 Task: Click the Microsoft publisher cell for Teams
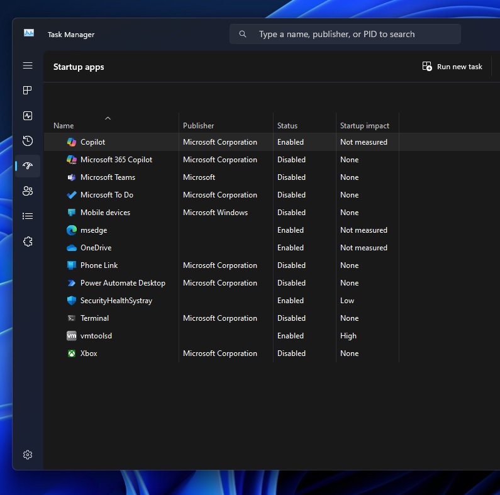(x=199, y=177)
